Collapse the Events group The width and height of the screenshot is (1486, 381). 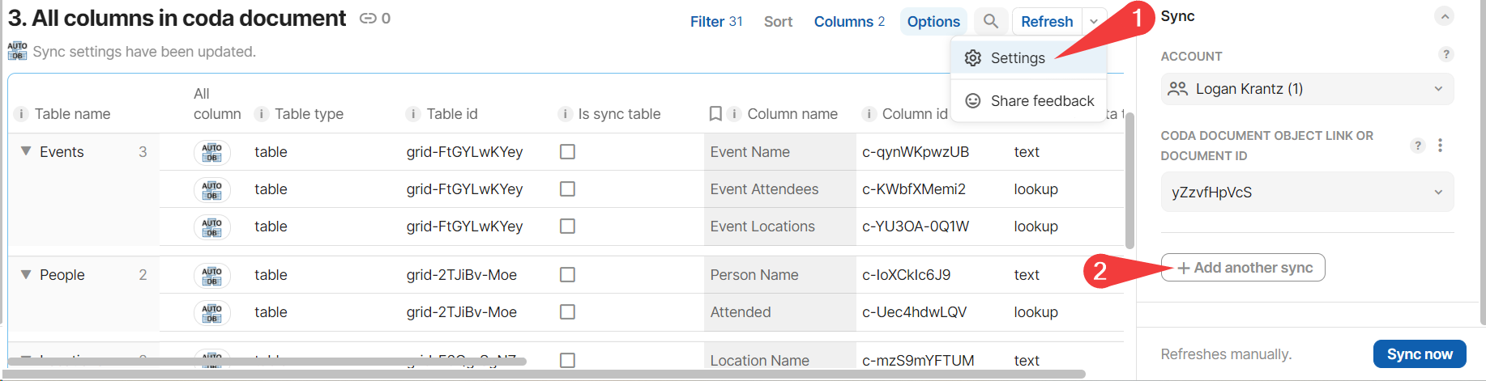pyautogui.click(x=26, y=151)
